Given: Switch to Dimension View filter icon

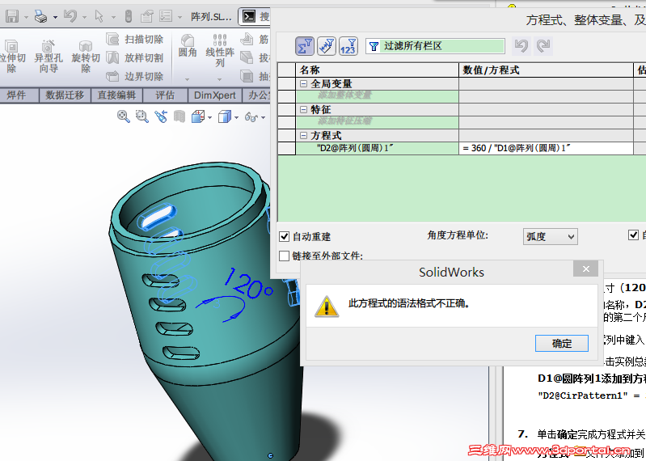Looking at the screenshot, I should coord(327,46).
